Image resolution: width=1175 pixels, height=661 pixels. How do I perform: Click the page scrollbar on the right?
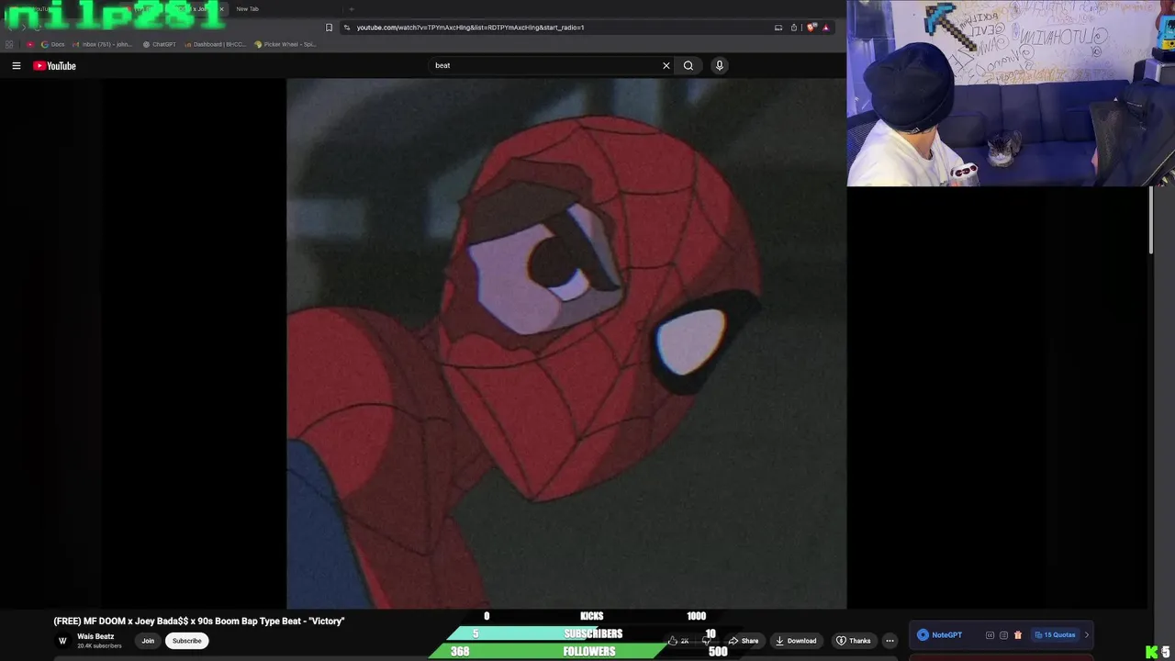coord(1151,220)
